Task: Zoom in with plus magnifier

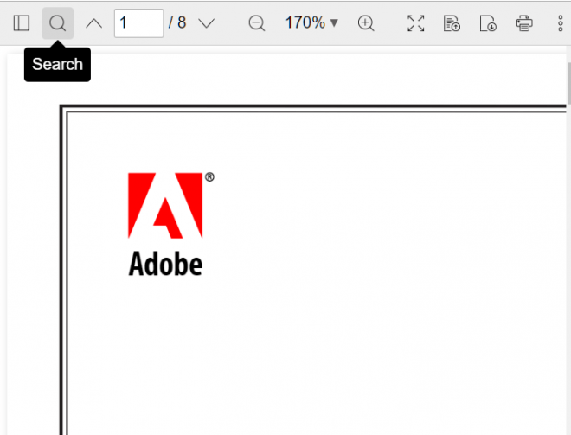Action: [x=366, y=23]
